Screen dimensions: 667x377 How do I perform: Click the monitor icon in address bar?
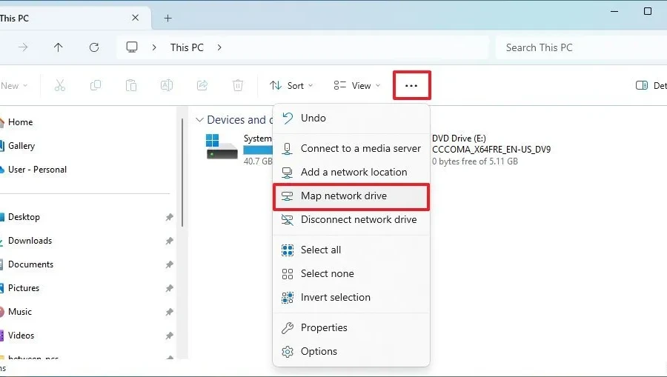[x=132, y=47]
